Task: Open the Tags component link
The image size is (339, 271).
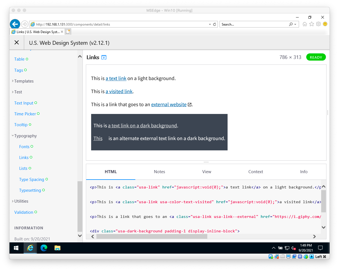Action: click(19, 70)
